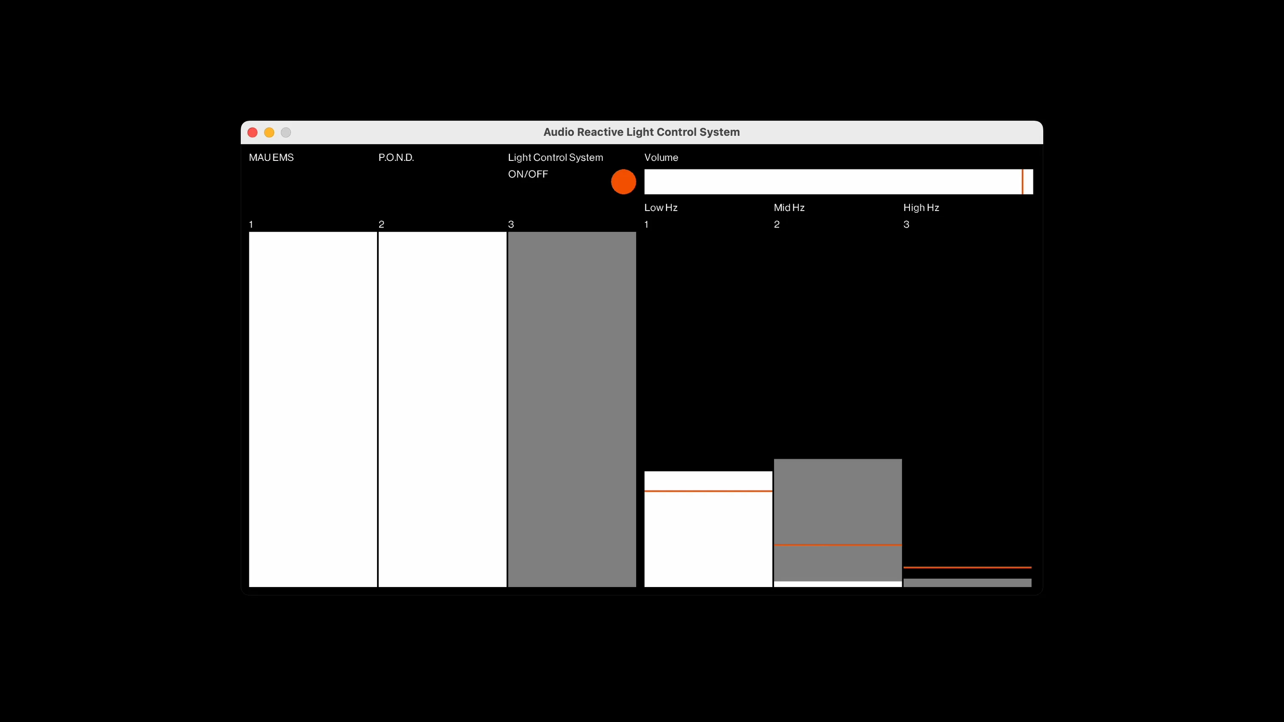Toggle the Light Control System ON/OFF button
The height and width of the screenshot is (722, 1284).
[623, 182]
